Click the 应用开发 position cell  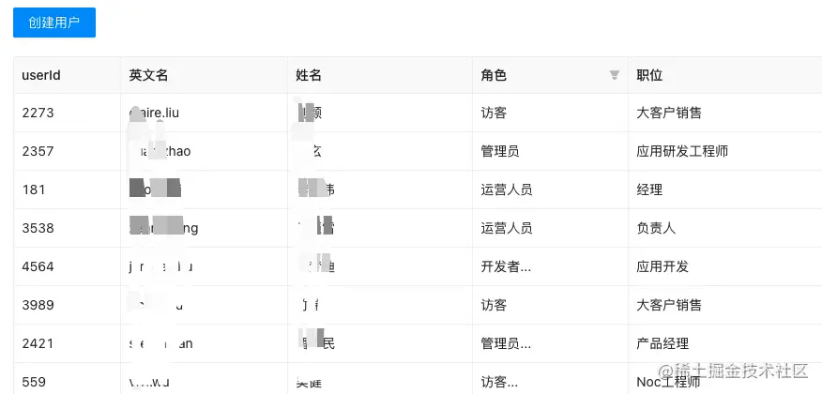point(662,266)
